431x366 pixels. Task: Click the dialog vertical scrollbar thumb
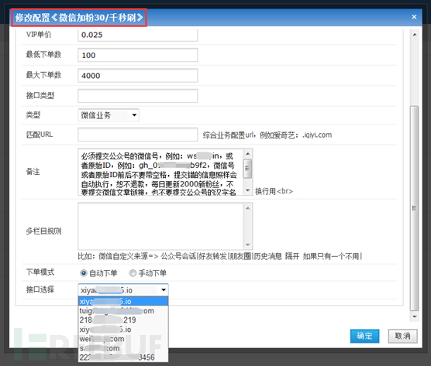coord(415,208)
